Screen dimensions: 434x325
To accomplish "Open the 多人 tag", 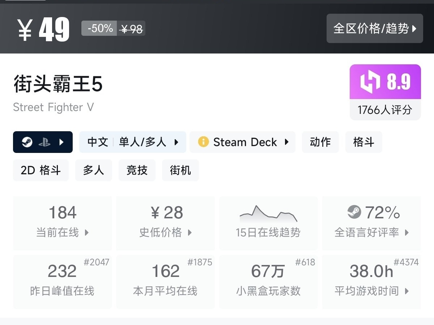I will pyautogui.click(x=93, y=170).
